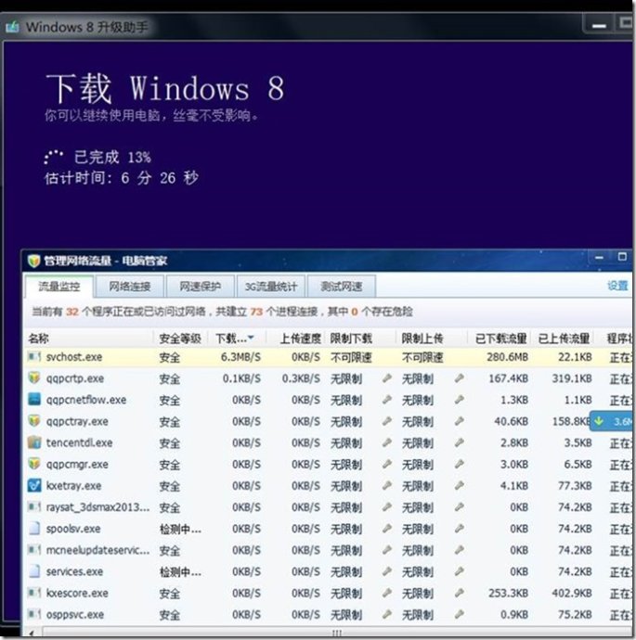The width and height of the screenshot is (636, 640).
Task: Open the 设置 settings link
Action: click(617, 286)
